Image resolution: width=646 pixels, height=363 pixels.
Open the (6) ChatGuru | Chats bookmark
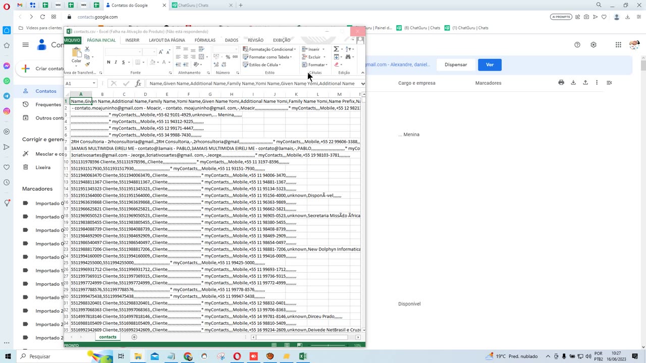[417, 28]
